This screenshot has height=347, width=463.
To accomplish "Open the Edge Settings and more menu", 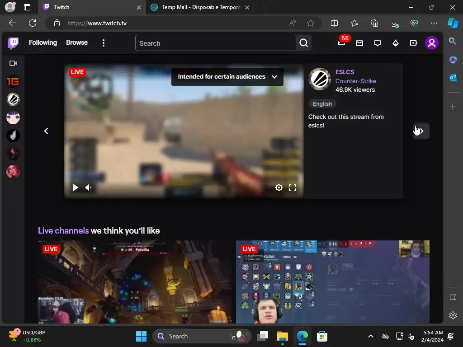I will click(x=434, y=23).
